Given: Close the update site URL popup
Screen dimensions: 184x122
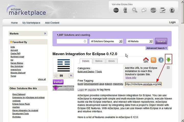Looking at the screenshot, I should pyautogui.click(x=168, y=68).
